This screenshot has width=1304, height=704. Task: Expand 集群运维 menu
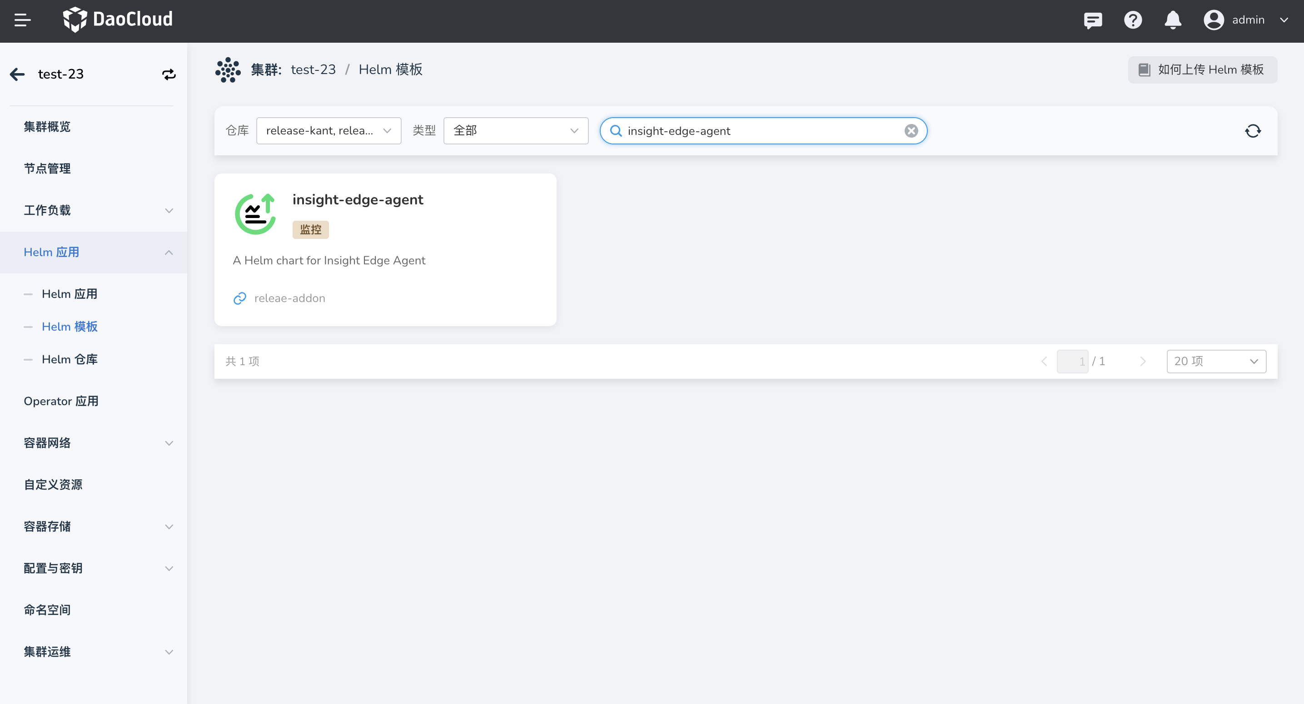[94, 652]
